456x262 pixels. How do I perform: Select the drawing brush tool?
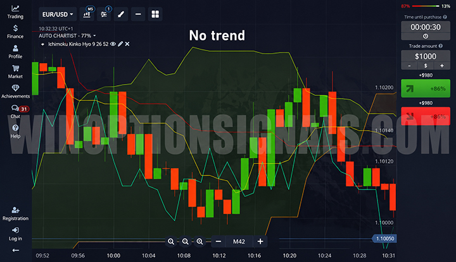point(121,14)
